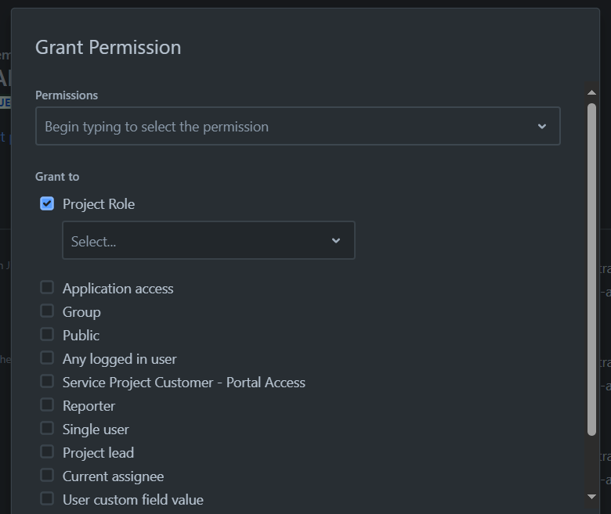Select the Current assignee checkbox
The width and height of the screenshot is (611, 514).
point(47,476)
